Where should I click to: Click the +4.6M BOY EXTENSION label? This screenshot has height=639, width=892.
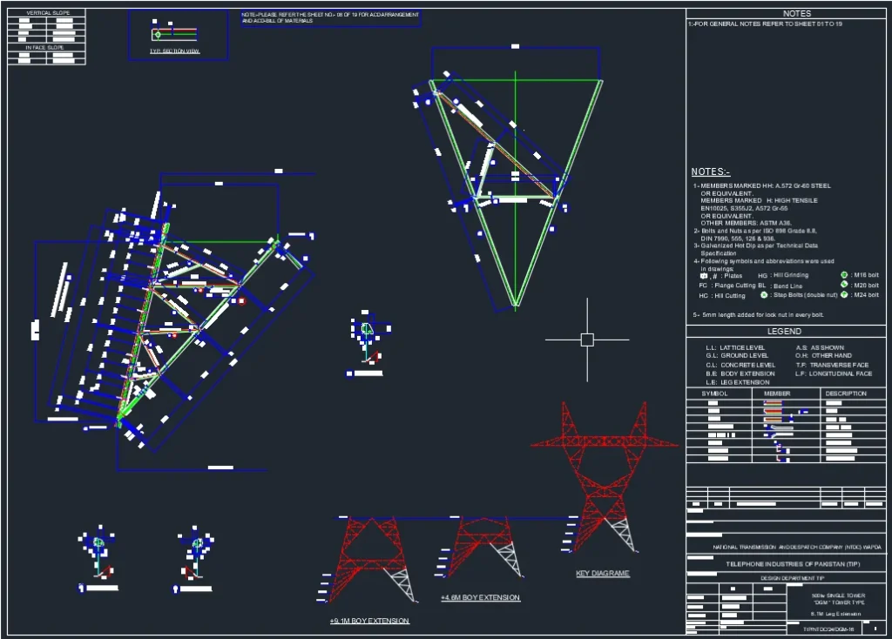pyautogui.click(x=480, y=598)
